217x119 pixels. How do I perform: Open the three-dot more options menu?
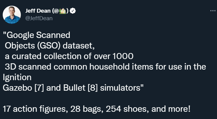tap(213, 11)
